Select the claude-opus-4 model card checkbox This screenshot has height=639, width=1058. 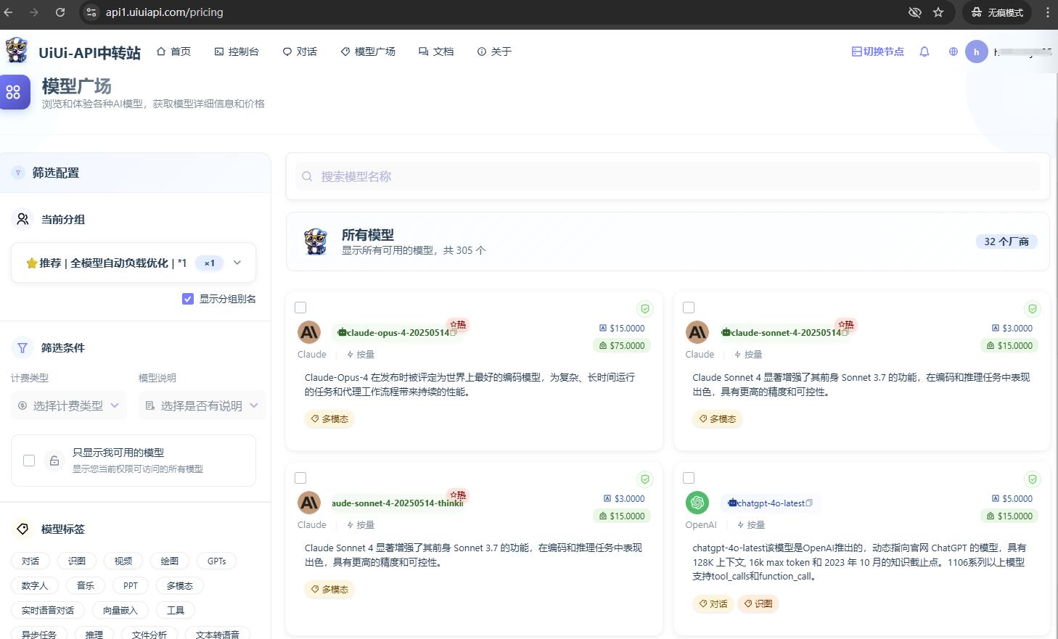pos(300,308)
